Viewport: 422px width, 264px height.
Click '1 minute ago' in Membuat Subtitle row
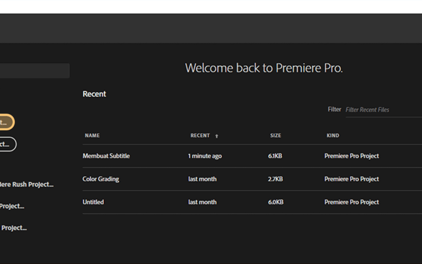click(x=205, y=156)
